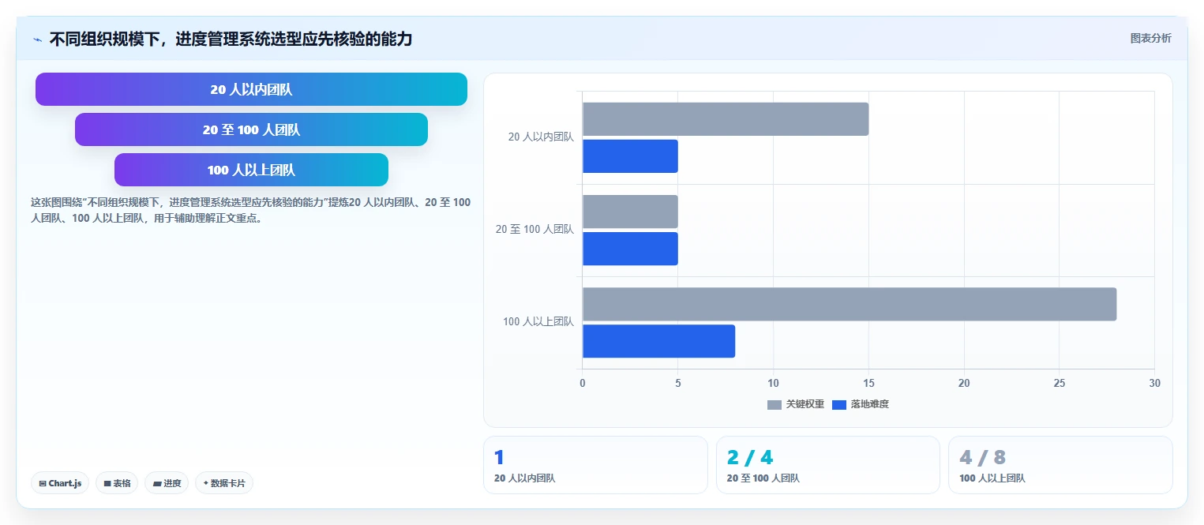Image resolution: width=1204 pixels, height=525 pixels.
Task: Click the data card showing value 1
Action: click(x=595, y=465)
